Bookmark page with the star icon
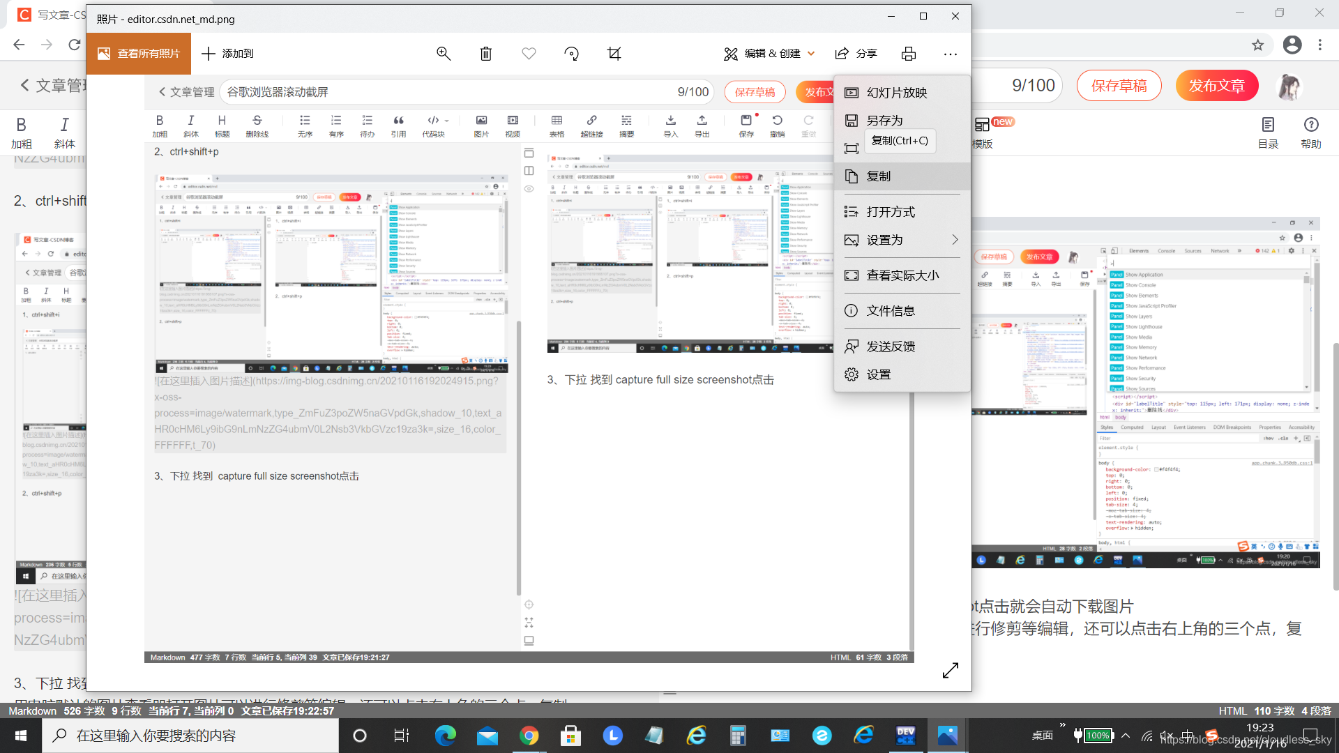This screenshot has width=1339, height=753. pyautogui.click(x=1257, y=45)
